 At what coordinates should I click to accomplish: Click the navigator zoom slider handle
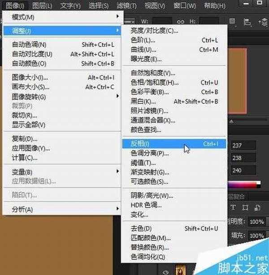pyautogui.click(x=231, y=121)
